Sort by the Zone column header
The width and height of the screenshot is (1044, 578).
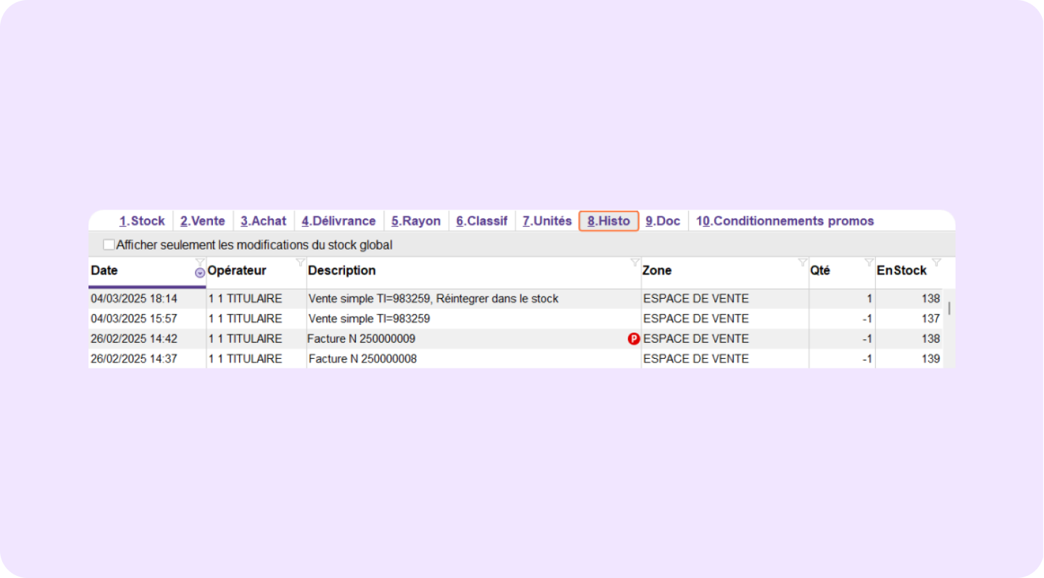[658, 271]
